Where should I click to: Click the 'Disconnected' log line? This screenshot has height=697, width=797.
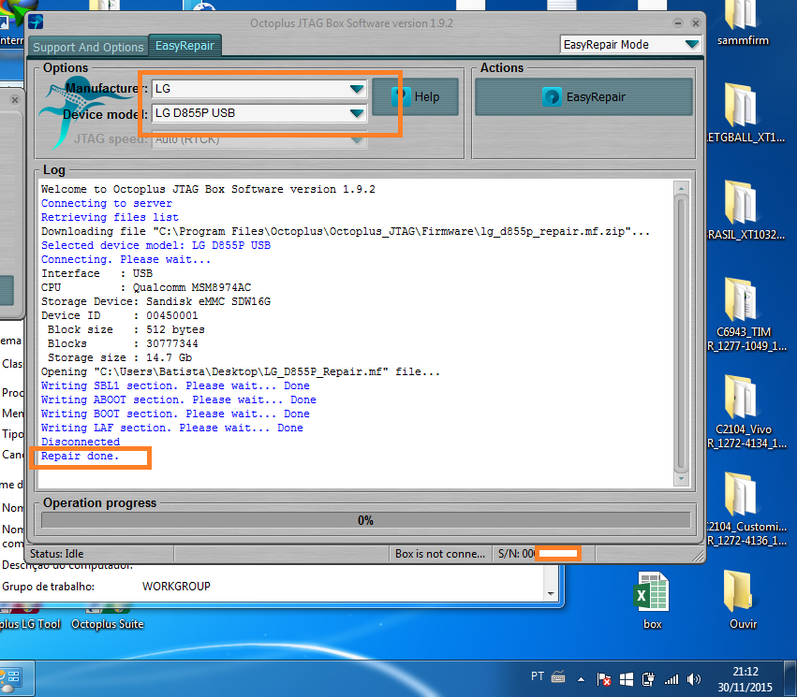(81, 443)
